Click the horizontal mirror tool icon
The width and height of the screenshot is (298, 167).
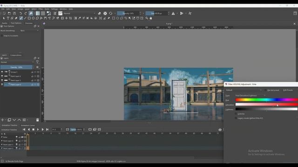[173, 13]
